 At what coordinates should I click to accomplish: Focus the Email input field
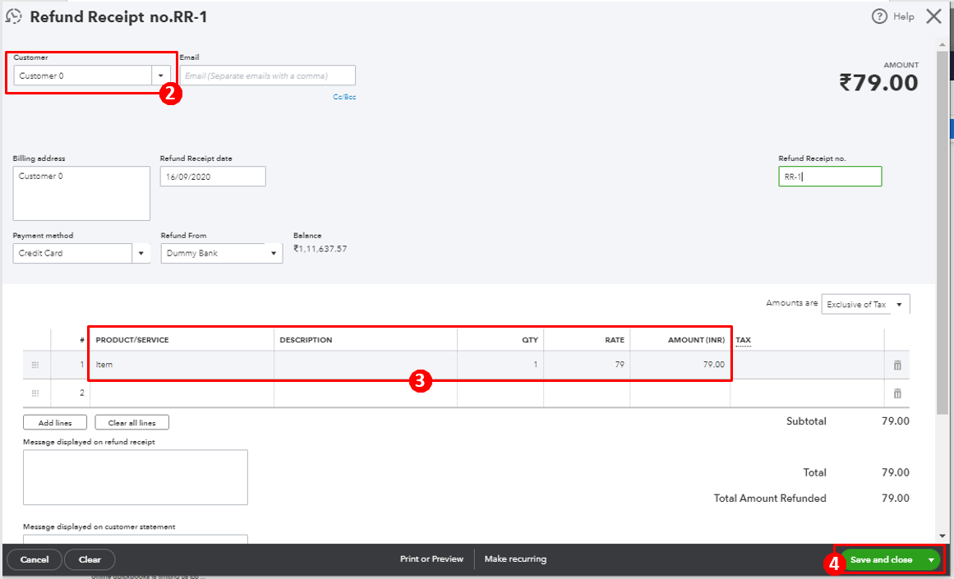[x=267, y=76]
